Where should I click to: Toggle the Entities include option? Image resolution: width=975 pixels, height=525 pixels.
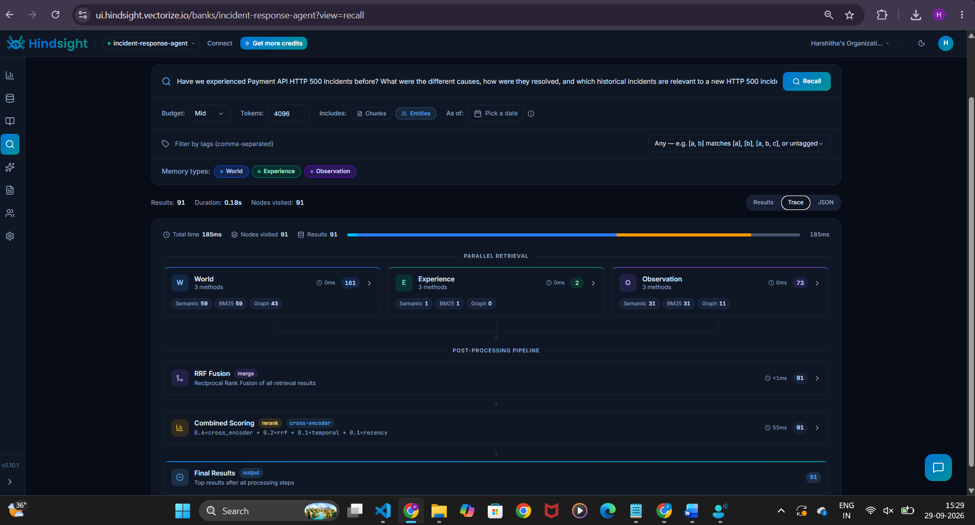[x=416, y=113]
